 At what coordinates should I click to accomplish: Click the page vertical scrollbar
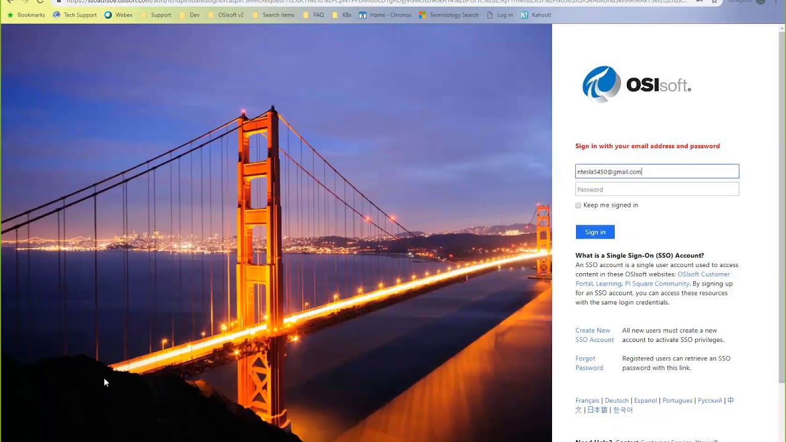point(782,209)
